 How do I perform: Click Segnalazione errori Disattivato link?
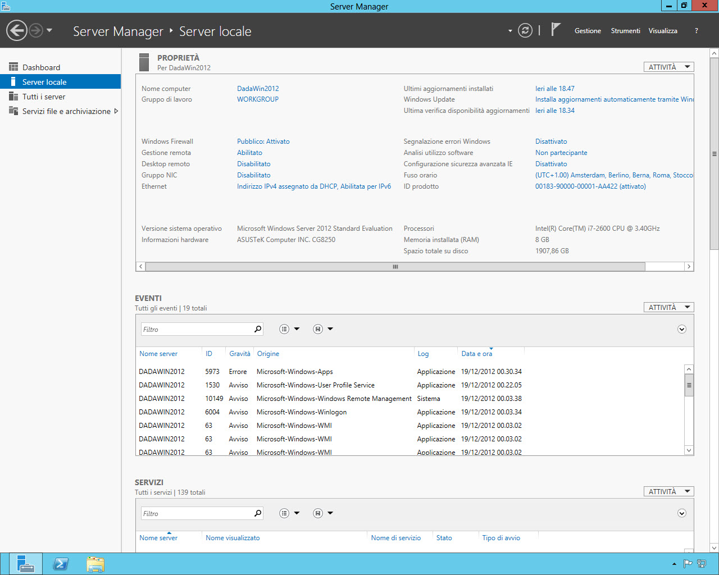coord(551,142)
